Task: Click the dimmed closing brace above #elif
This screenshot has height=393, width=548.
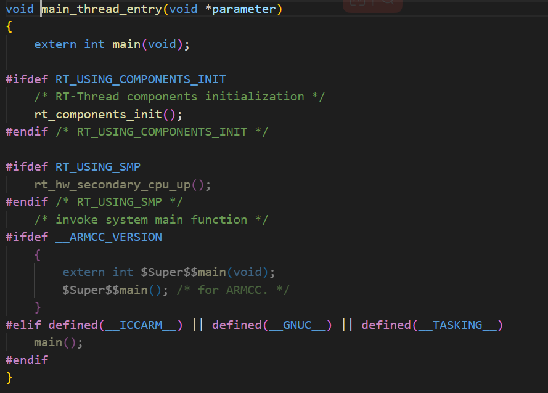Action: click(38, 308)
